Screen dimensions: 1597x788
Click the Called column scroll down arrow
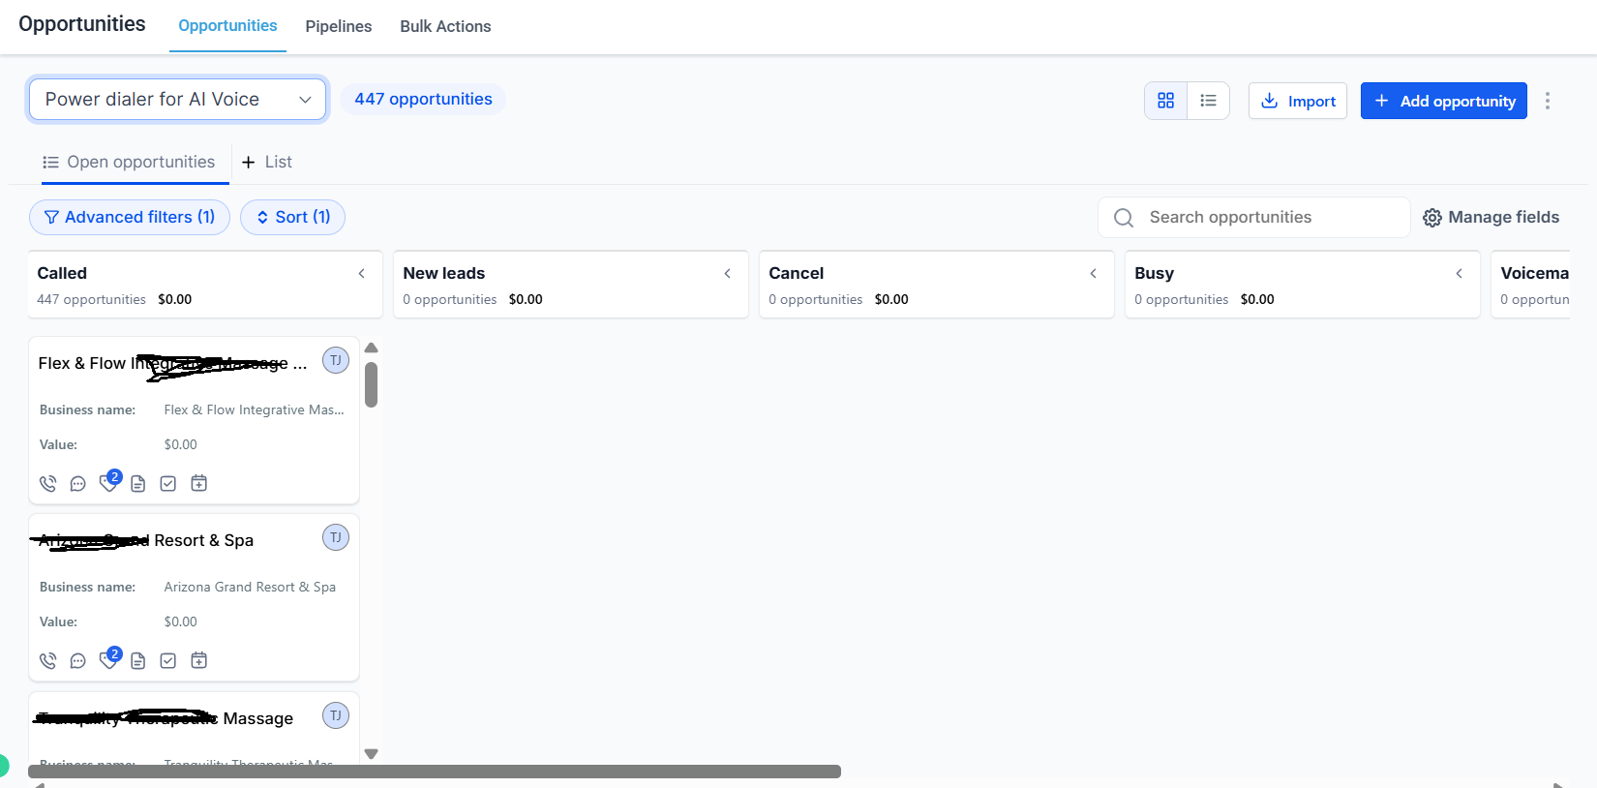click(371, 753)
